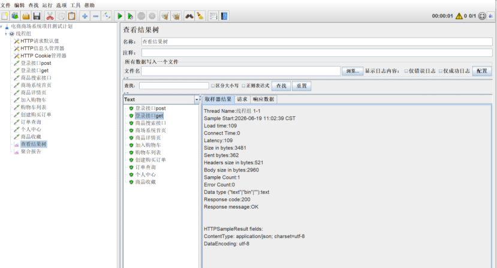Open the 编辑 menu
This screenshot has height=268, width=497.
pyautogui.click(x=19, y=5)
